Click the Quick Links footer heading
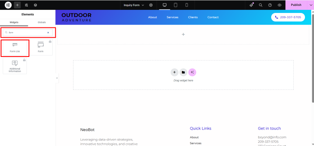Screen dimensions: 314x146 coord(201,128)
